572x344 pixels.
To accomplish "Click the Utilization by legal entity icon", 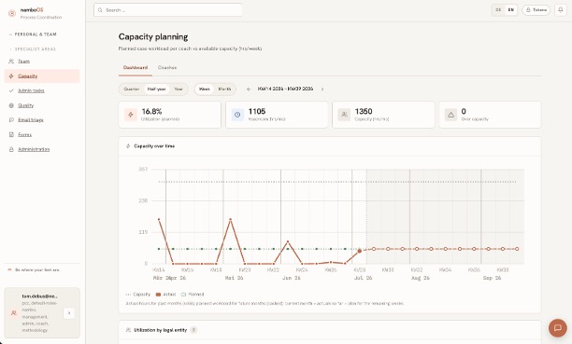I will click(x=128, y=330).
